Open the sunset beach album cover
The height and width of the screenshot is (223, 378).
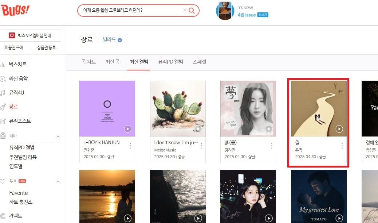pos(107,196)
